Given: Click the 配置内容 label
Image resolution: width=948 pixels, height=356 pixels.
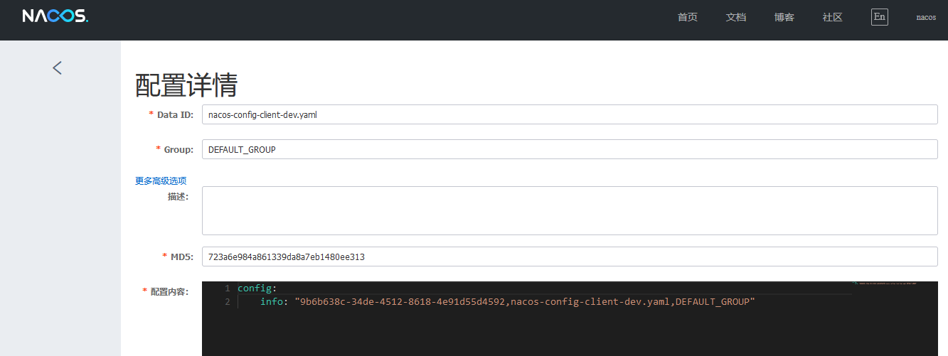Looking at the screenshot, I should pos(166,291).
